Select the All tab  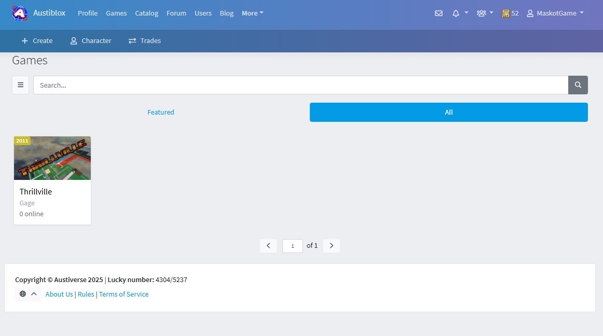click(449, 112)
